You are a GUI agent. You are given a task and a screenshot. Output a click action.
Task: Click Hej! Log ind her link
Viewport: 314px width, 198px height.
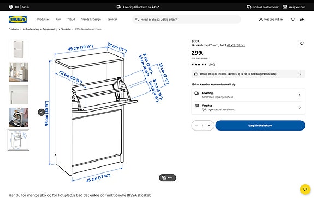coord(274,20)
